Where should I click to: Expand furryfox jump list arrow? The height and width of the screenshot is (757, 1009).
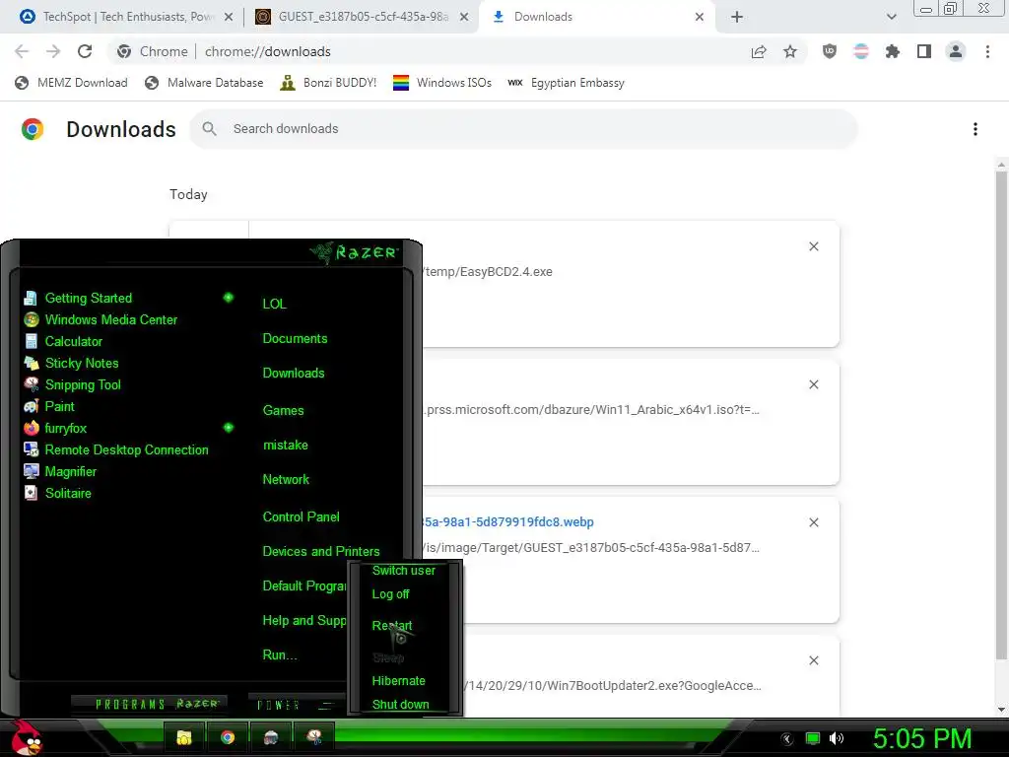click(x=228, y=428)
